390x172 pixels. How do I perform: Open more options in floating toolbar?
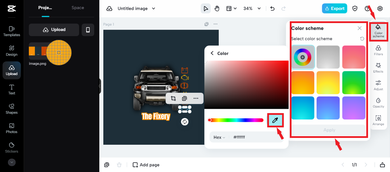pos(196,98)
